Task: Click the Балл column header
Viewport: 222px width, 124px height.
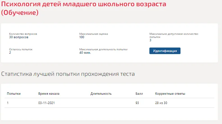Action: (x=139, y=94)
